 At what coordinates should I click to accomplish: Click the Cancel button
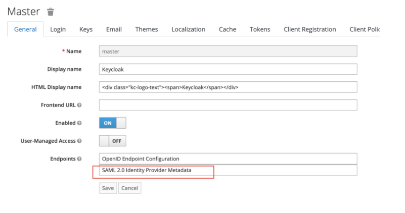pos(129,188)
